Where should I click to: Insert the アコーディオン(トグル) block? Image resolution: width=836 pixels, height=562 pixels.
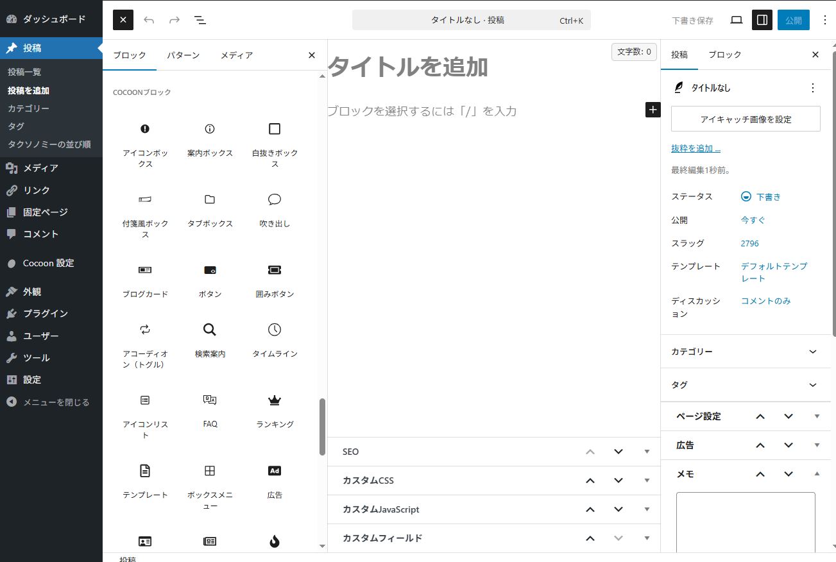(x=145, y=345)
